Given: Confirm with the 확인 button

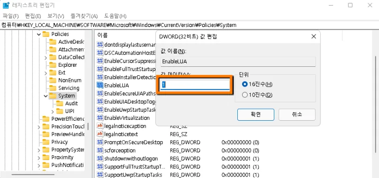Looking at the screenshot, I should tap(256, 115).
